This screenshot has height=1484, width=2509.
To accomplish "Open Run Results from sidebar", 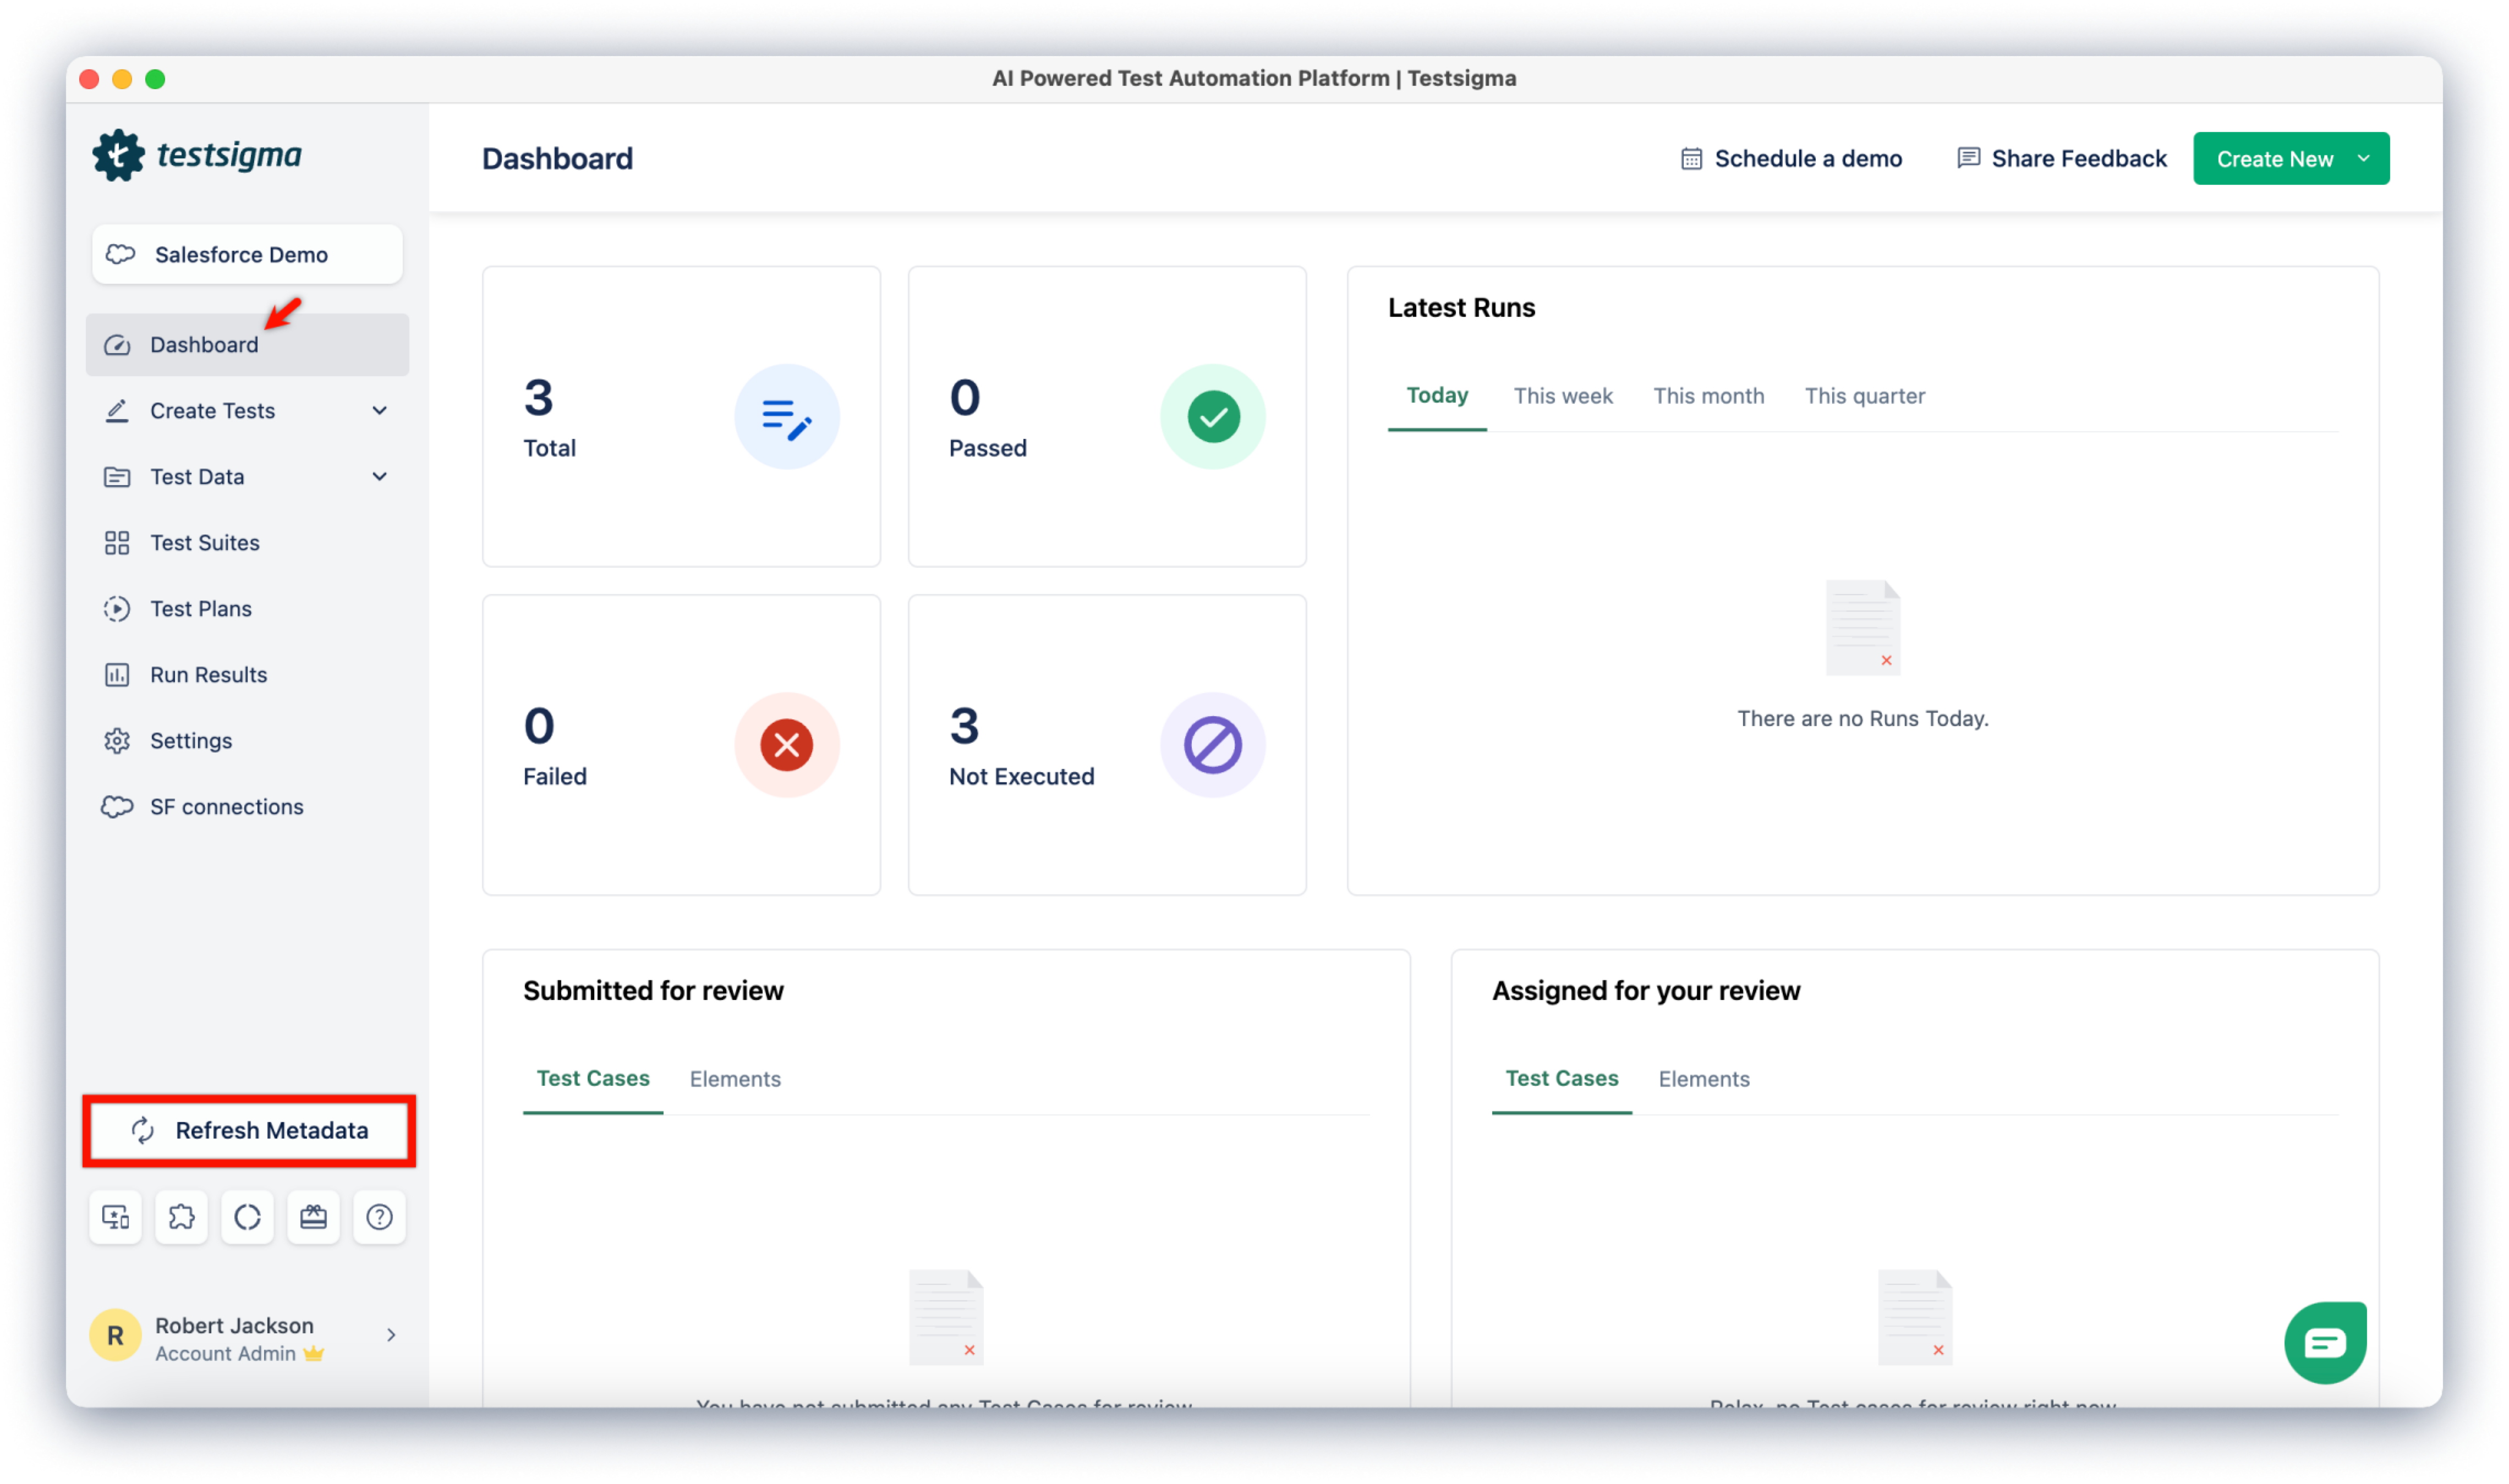I will pos(247,675).
